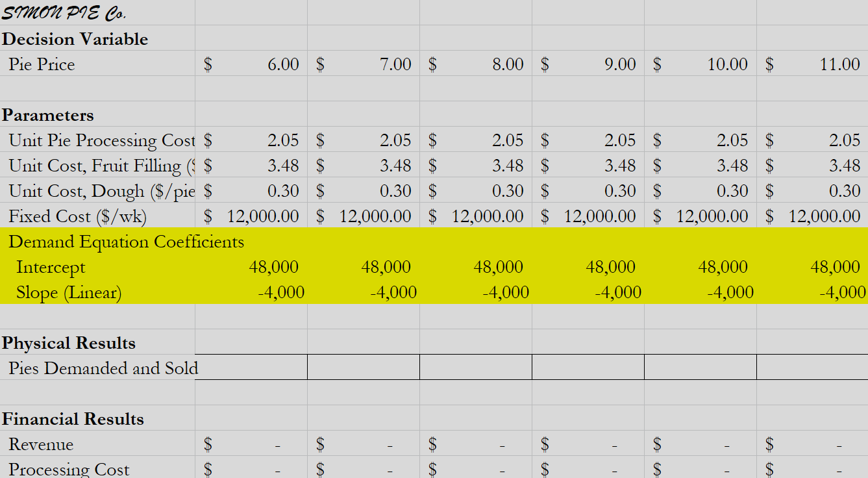Click the Revenue row label

pyautogui.click(x=41, y=444)
